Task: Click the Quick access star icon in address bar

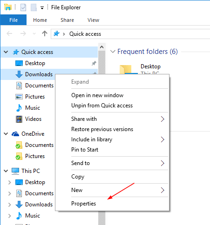Action: point(56,33)
